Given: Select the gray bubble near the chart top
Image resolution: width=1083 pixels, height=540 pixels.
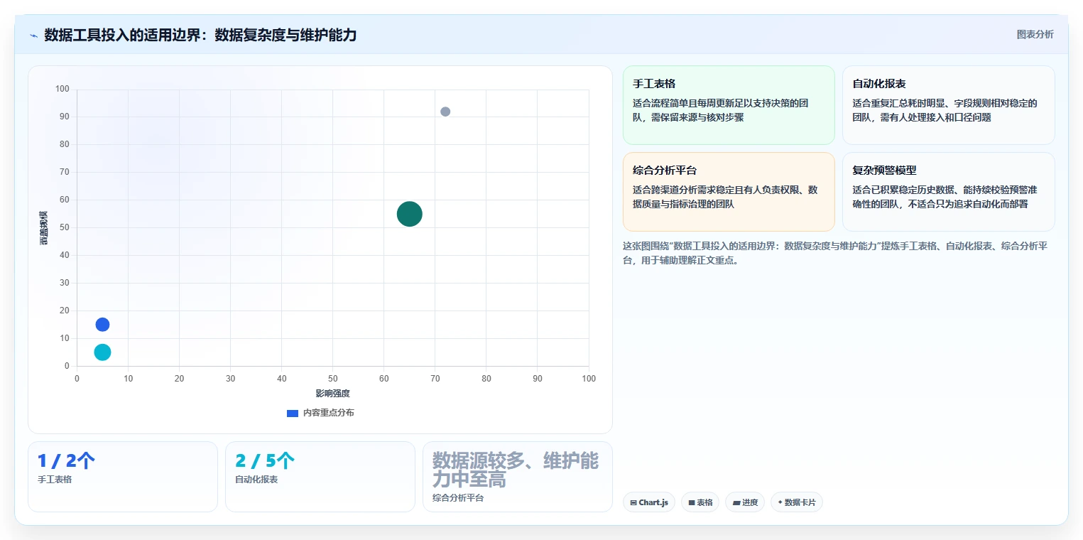Looking at the screenshot, I should 445,112.
